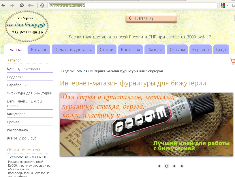Click the Главная breadcrumb link
Viewport: 235px width, 177px height.
coord(81,71)
